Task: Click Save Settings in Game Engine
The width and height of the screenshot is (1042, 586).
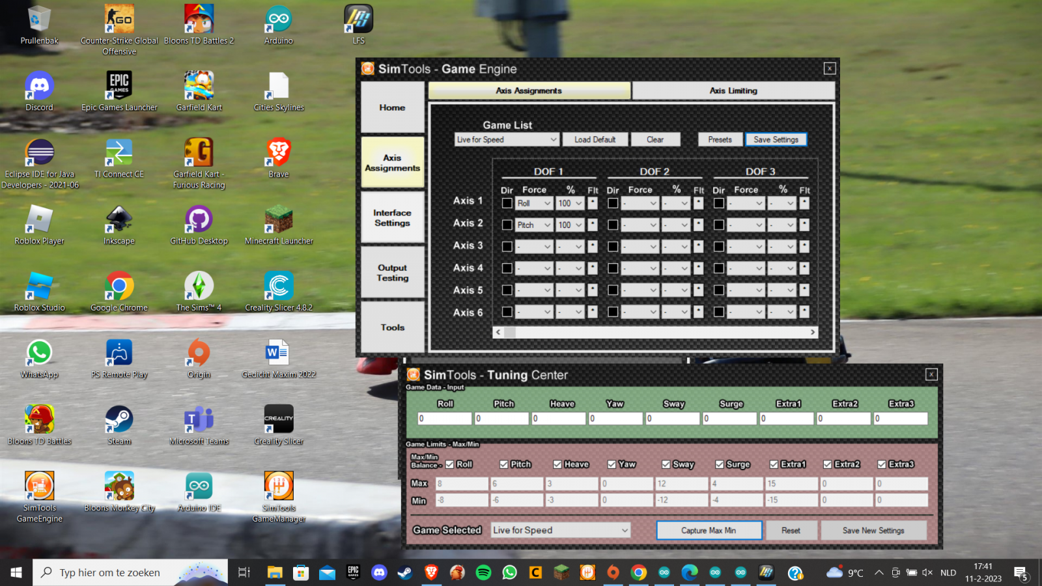Action: click(776, 139)
